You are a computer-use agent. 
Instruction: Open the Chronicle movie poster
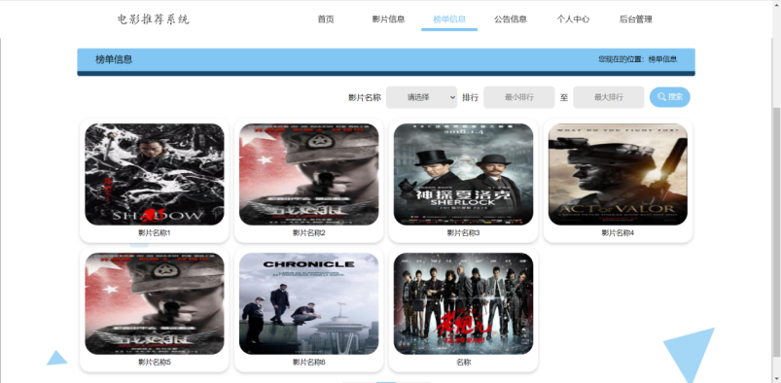309,303
